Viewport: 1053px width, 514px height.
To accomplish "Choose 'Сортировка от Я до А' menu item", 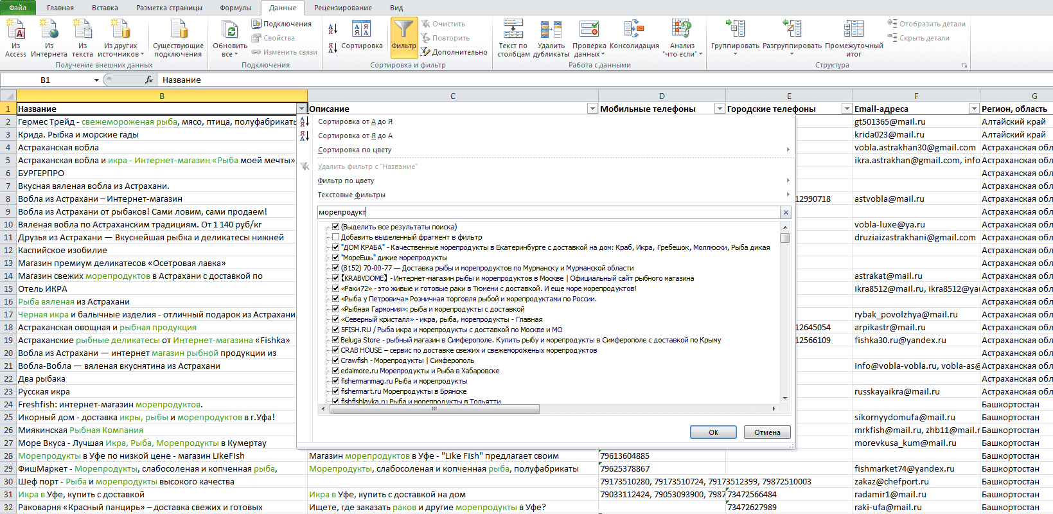I will 355,136.
